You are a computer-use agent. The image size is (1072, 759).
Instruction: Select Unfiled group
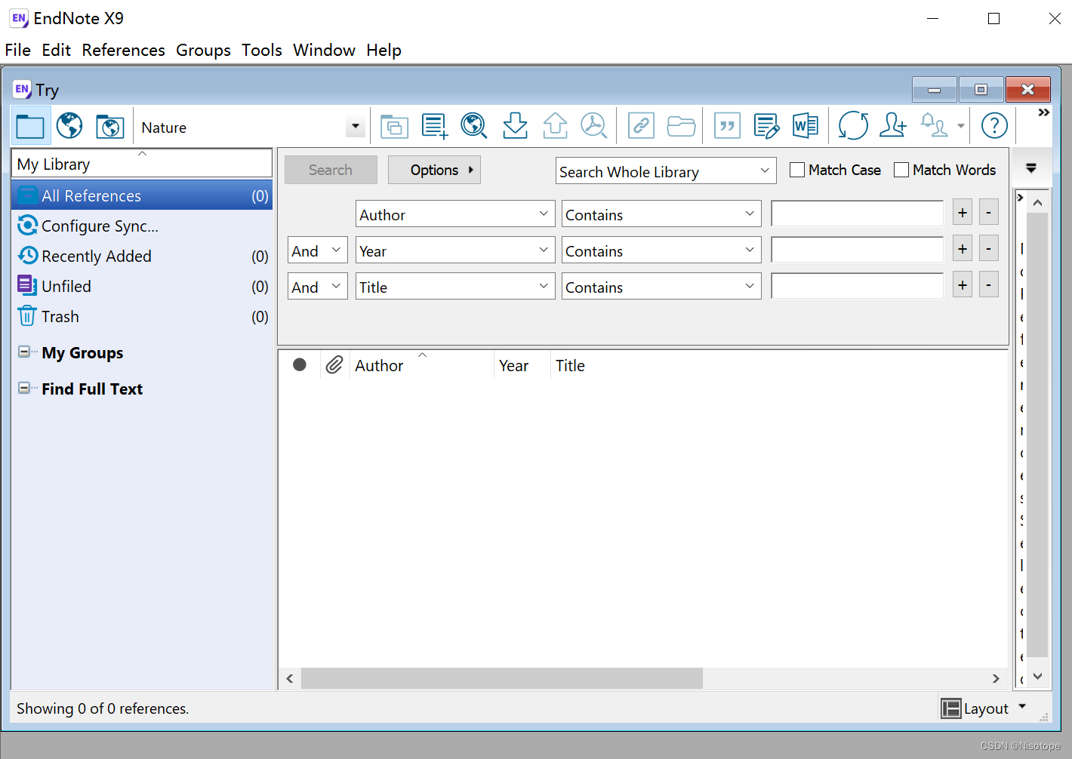(x=142, y=286)
